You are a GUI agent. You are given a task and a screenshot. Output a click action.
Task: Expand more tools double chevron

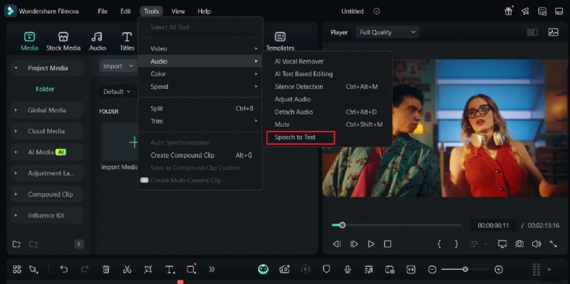(212, 269)
